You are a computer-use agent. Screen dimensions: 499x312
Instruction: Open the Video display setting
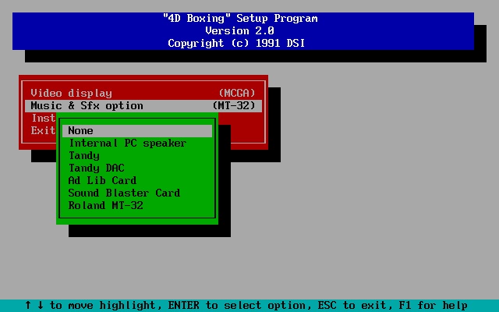[x=71, y=93]
